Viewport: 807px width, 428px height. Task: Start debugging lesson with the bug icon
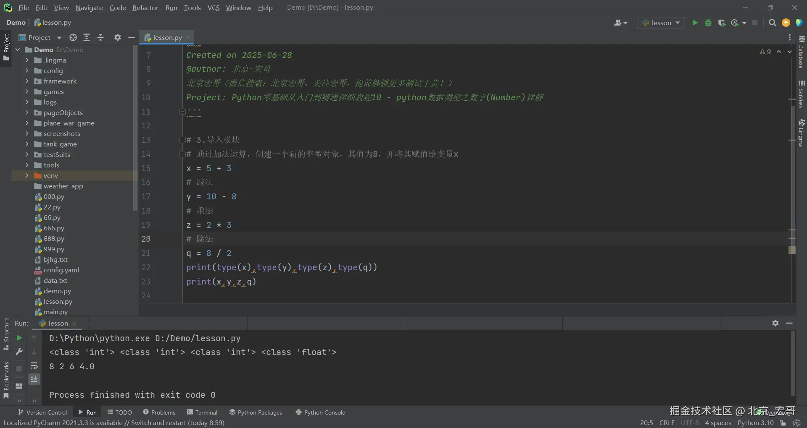tap(708, 23)
